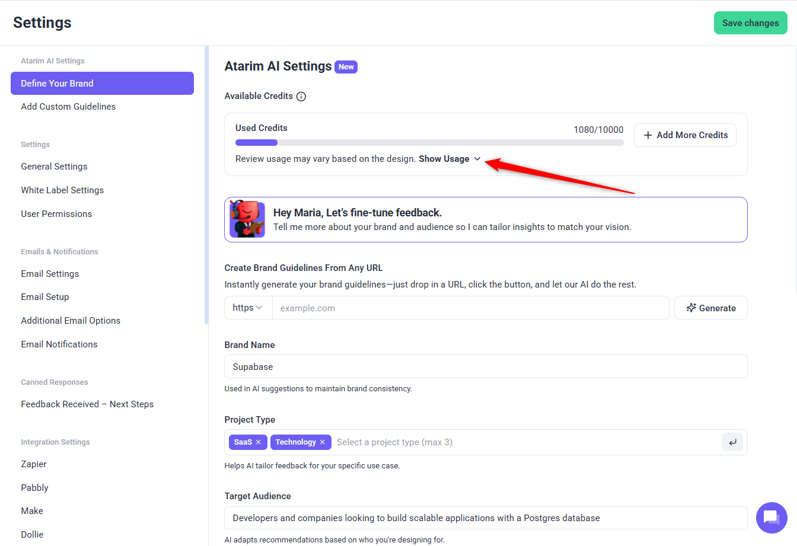Go to General Settings

[x=54, y=167]
